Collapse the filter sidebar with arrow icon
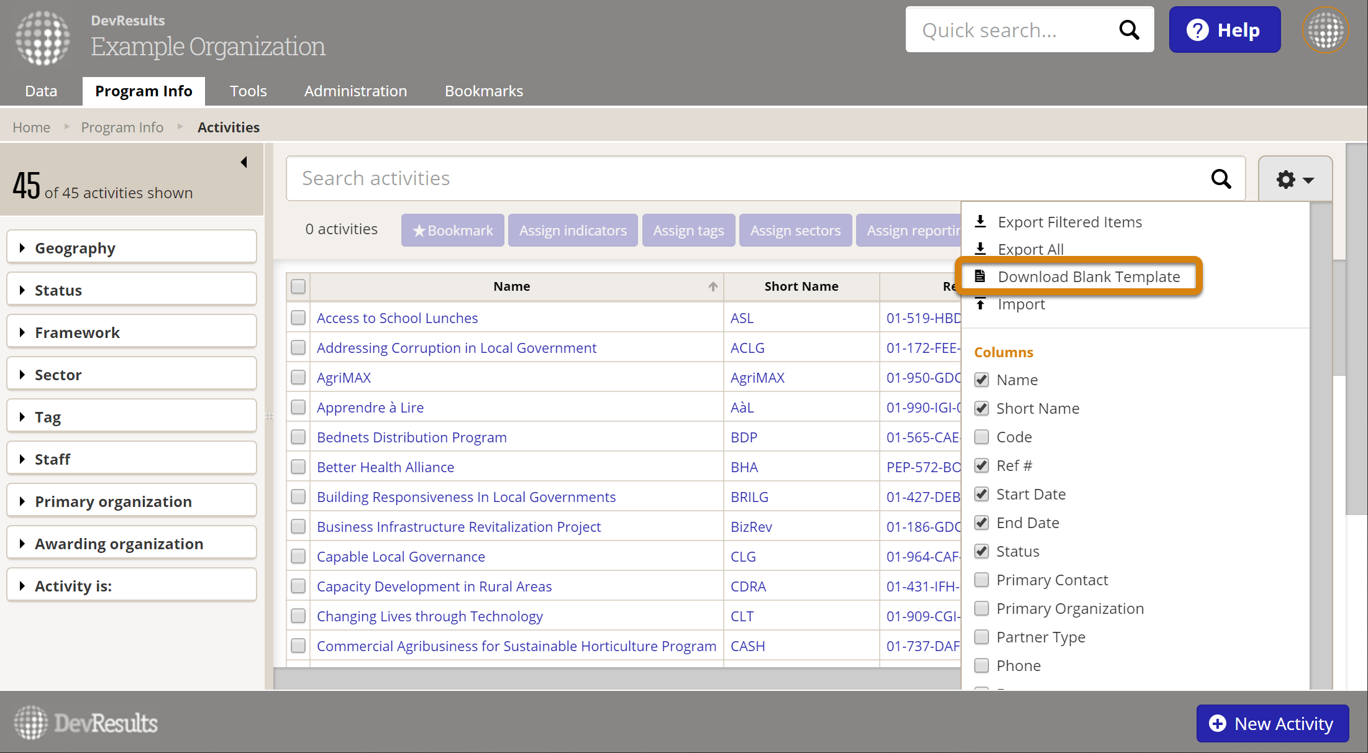The width and height of the screenshot is (1368, 753). (244, 162)
